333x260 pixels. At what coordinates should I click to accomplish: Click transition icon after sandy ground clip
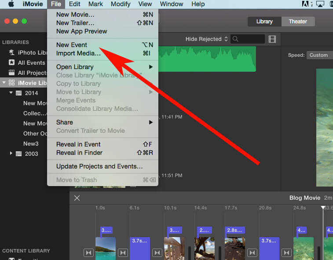pos(252,253)
